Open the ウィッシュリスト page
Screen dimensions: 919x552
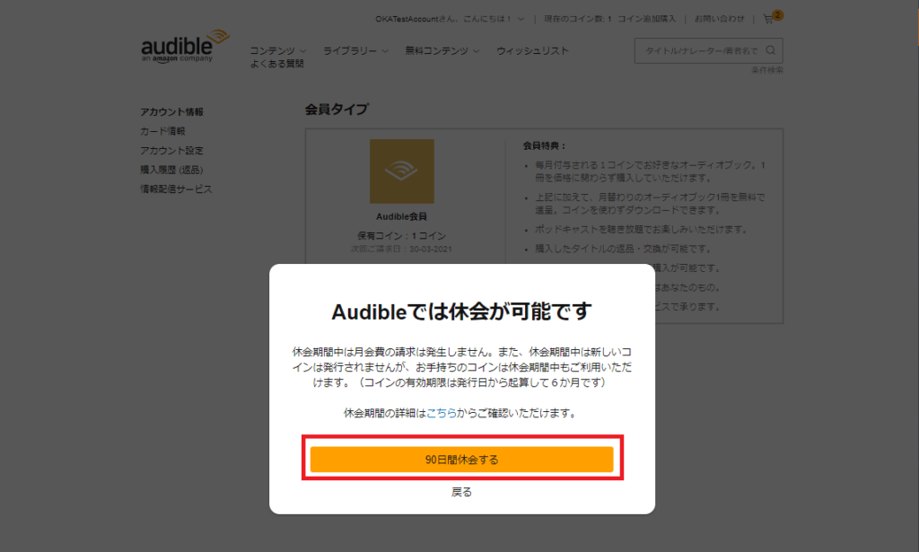tap(533, 51)
